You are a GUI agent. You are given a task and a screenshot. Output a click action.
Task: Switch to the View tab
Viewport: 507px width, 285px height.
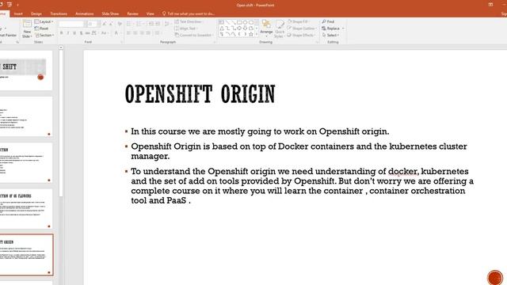(x=151, y=14)
